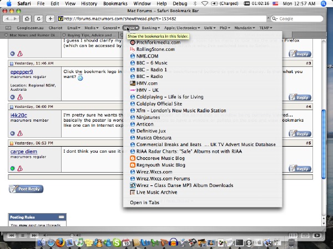Expand the Email bookmarks folder
The height and width of the screenshot is (249, 333).
[74, 28]
